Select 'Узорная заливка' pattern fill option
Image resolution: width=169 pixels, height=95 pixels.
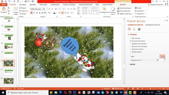[137, 49]
